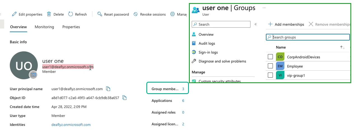Click the Revoke sessions icon
The height and width of the screenshot is (132, 356).
135,14
